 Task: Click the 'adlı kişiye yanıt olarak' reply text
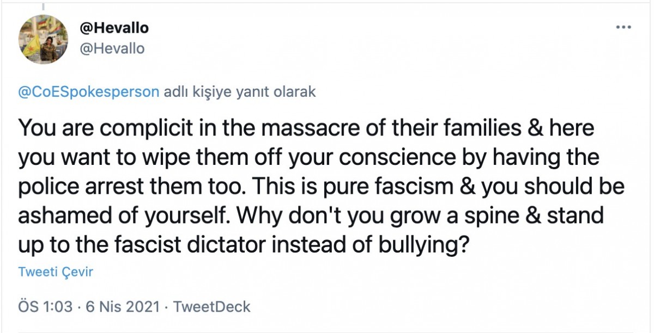point(240,91)
